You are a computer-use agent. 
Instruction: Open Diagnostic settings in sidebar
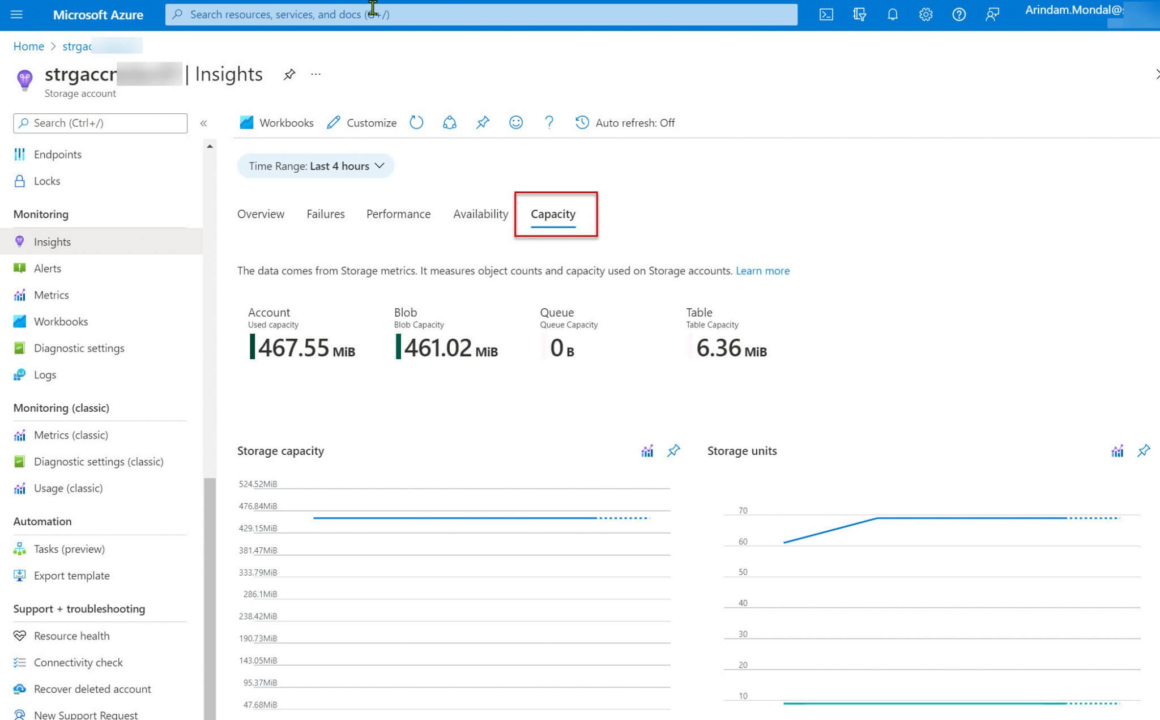79,348
